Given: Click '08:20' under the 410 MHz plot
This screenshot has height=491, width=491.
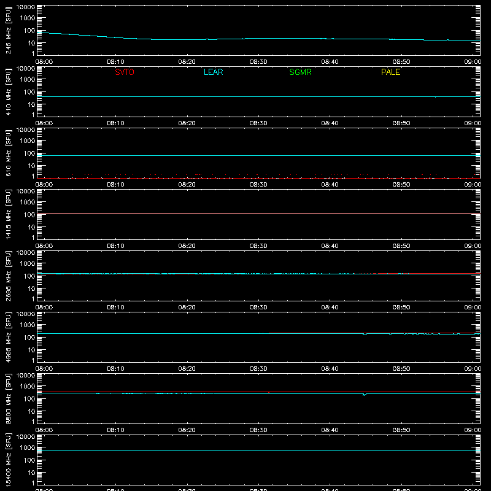Looking at the screenshot, I should coord(187,123).
